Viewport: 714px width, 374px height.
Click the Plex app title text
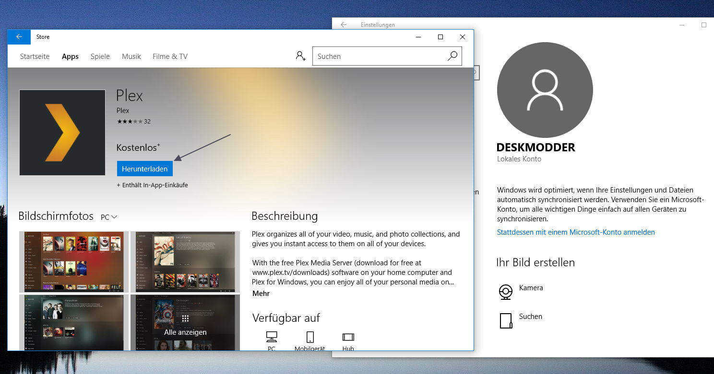click(x=130, y=96)
